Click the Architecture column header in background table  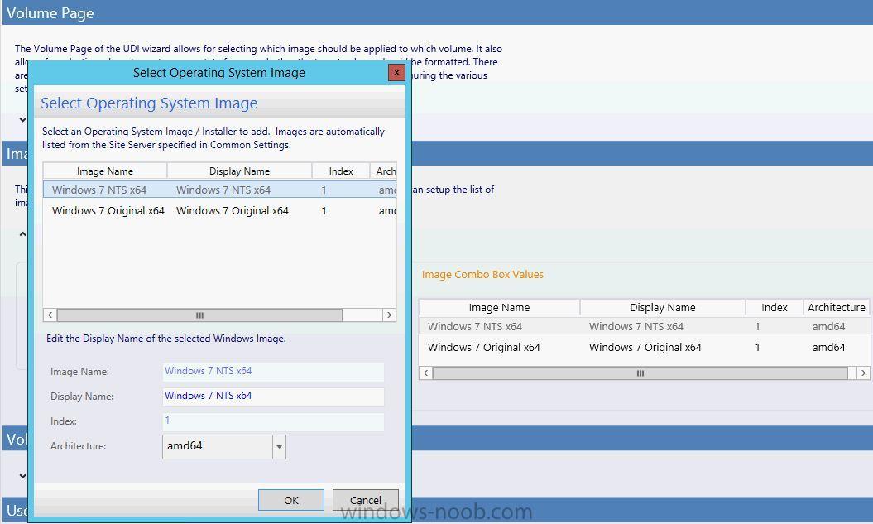(837, 307)
